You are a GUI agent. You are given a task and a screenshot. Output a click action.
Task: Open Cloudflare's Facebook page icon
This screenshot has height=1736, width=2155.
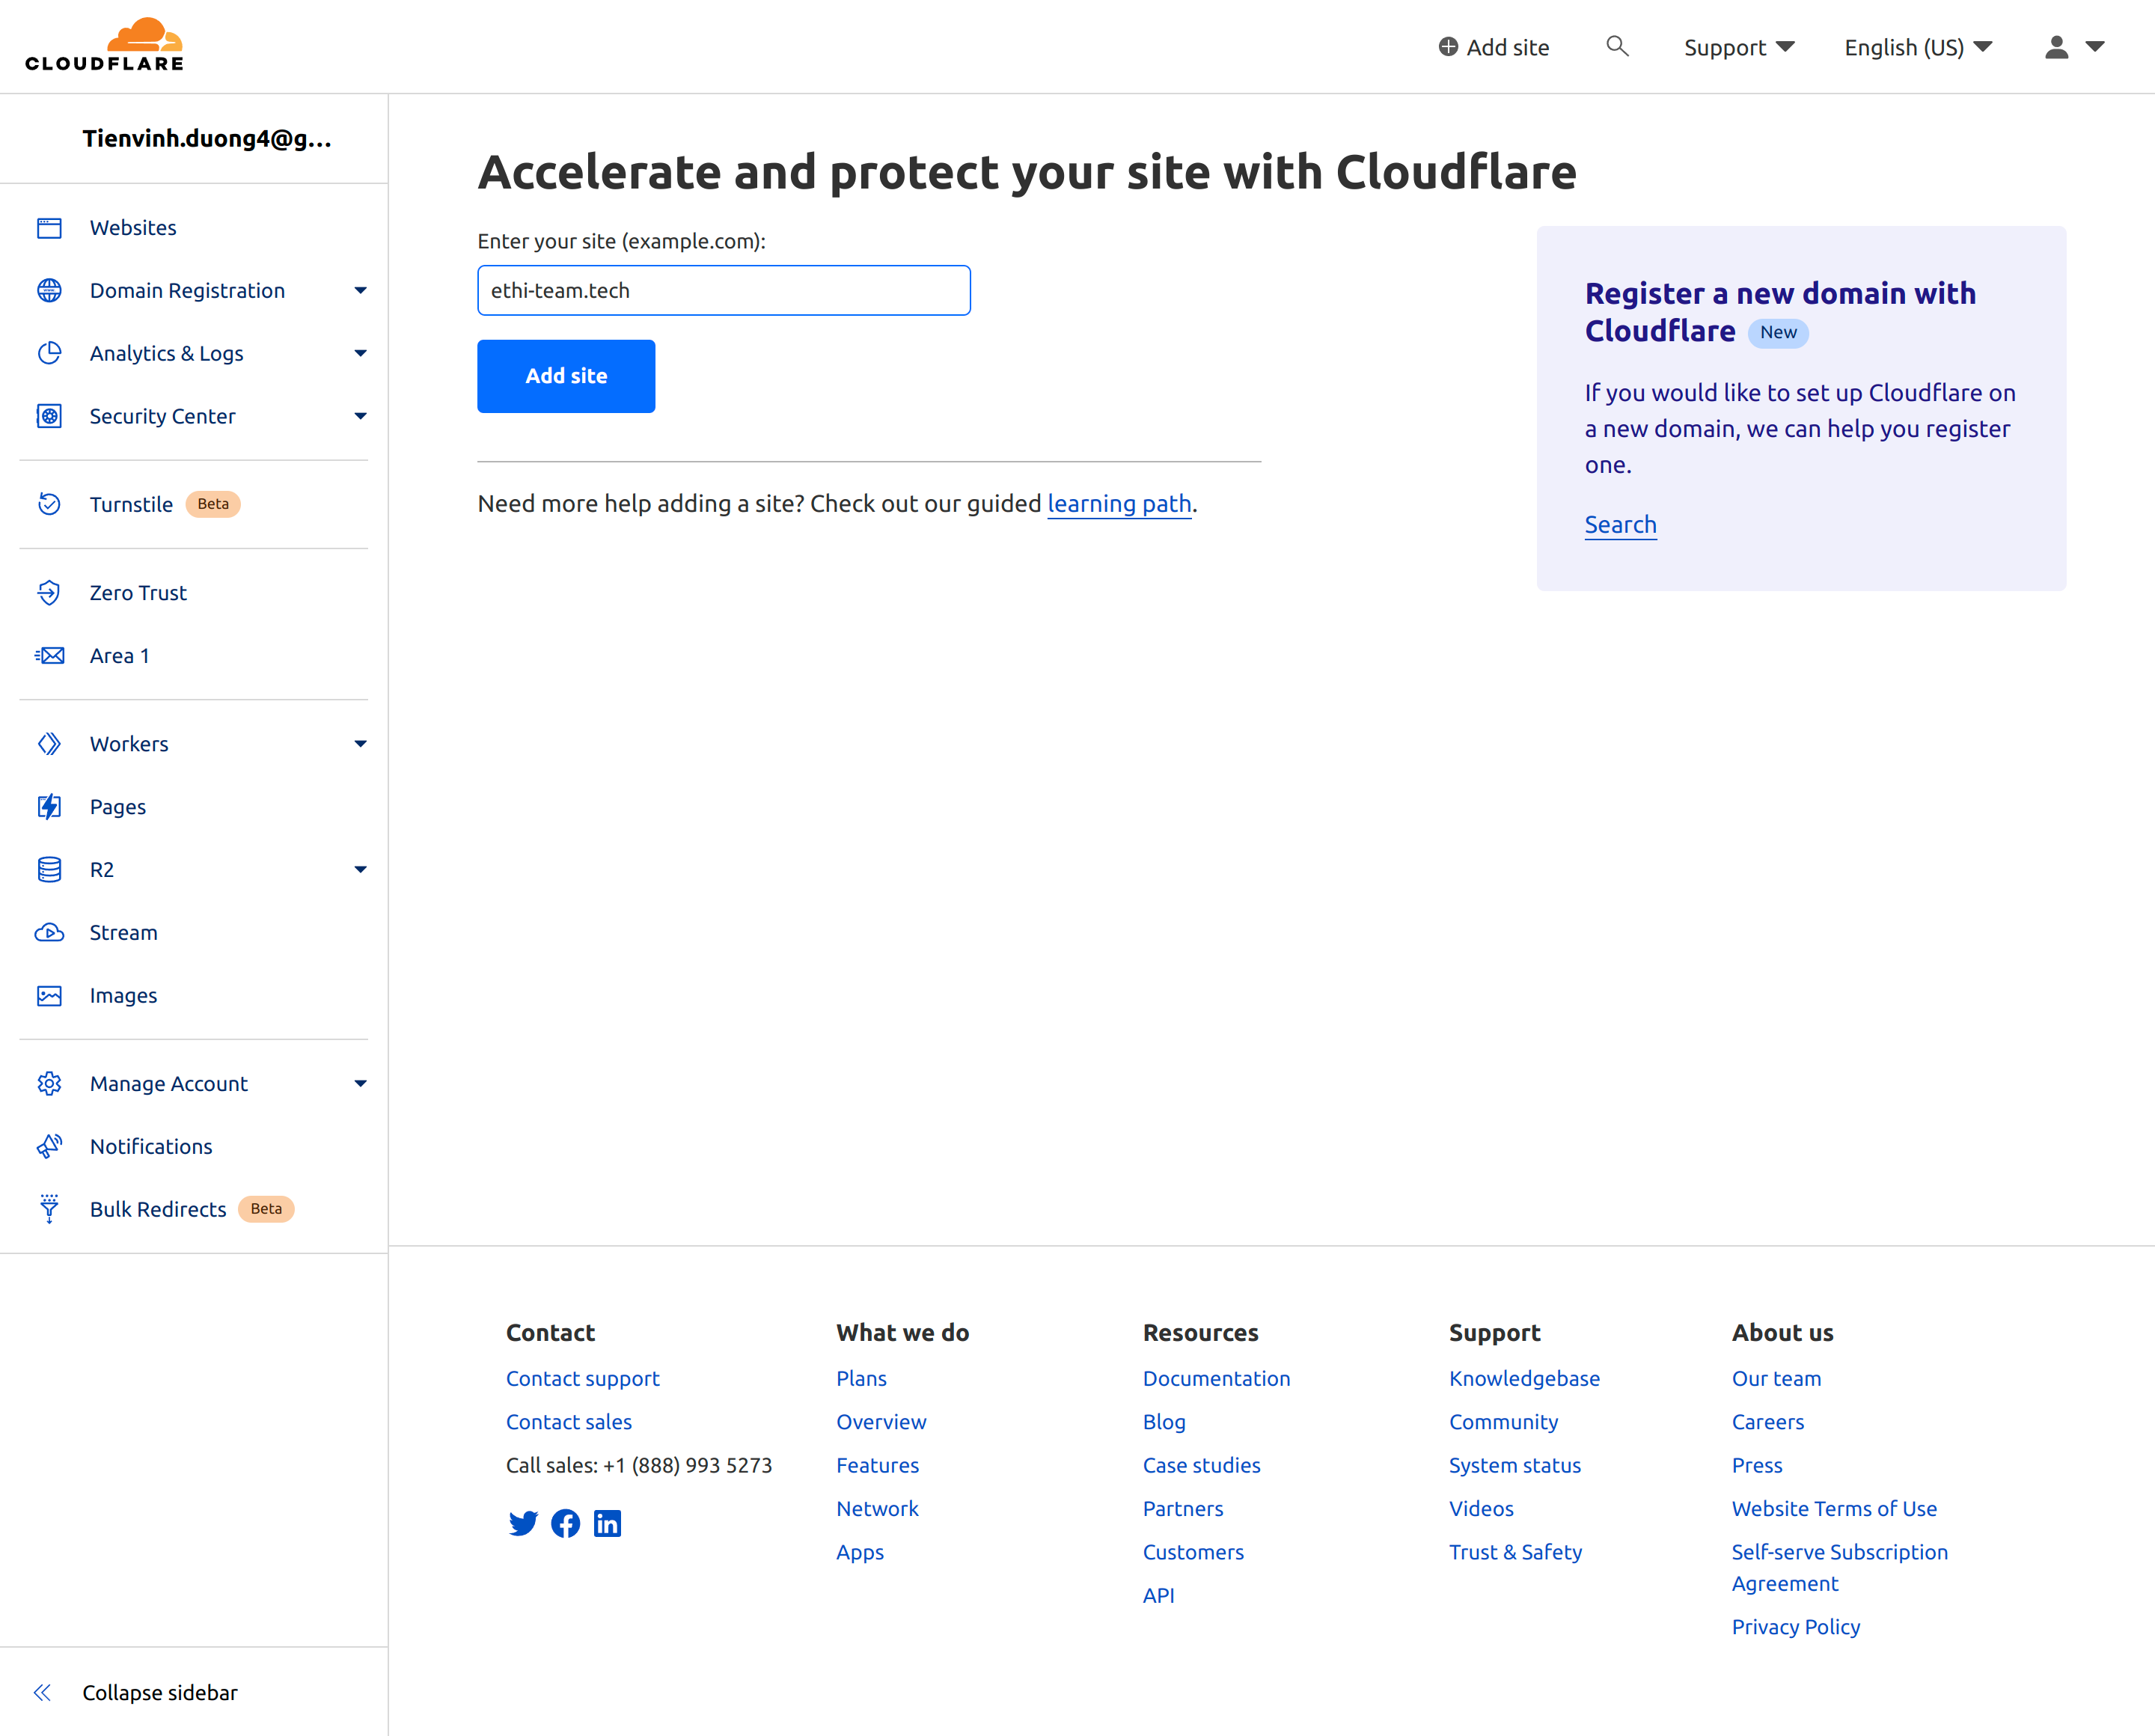click(565, 1523)
